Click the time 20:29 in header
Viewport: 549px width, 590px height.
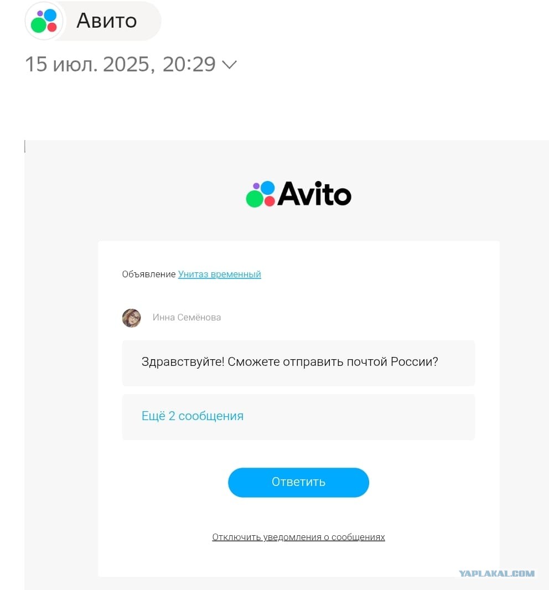tap(189, 64)
